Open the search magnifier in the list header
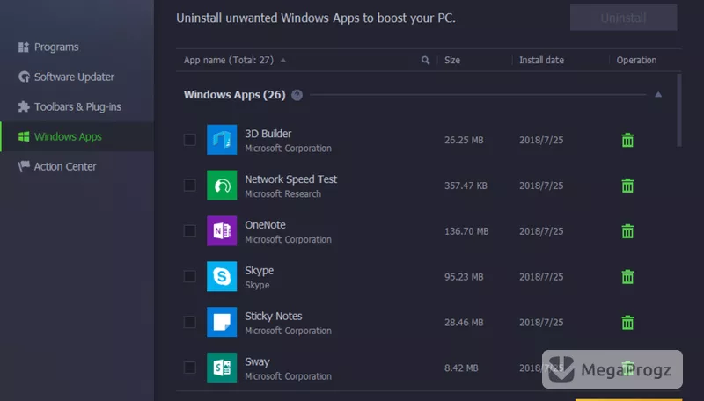 pos(425,60)
